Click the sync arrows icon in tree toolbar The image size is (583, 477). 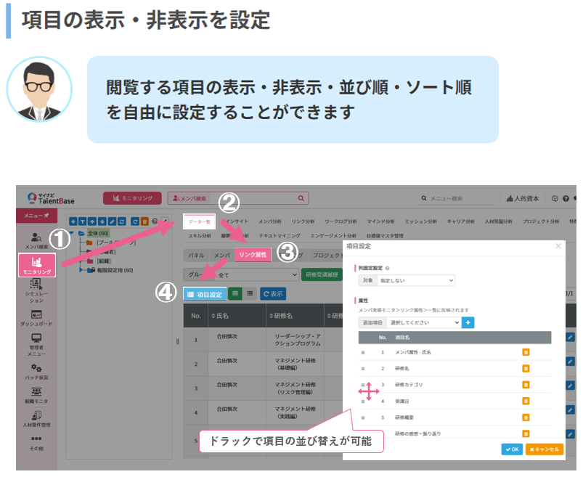[x=121, y=221]
